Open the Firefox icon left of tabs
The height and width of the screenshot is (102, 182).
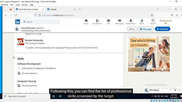tap(11, 9)
